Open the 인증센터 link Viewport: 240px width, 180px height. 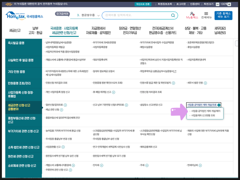195,4
